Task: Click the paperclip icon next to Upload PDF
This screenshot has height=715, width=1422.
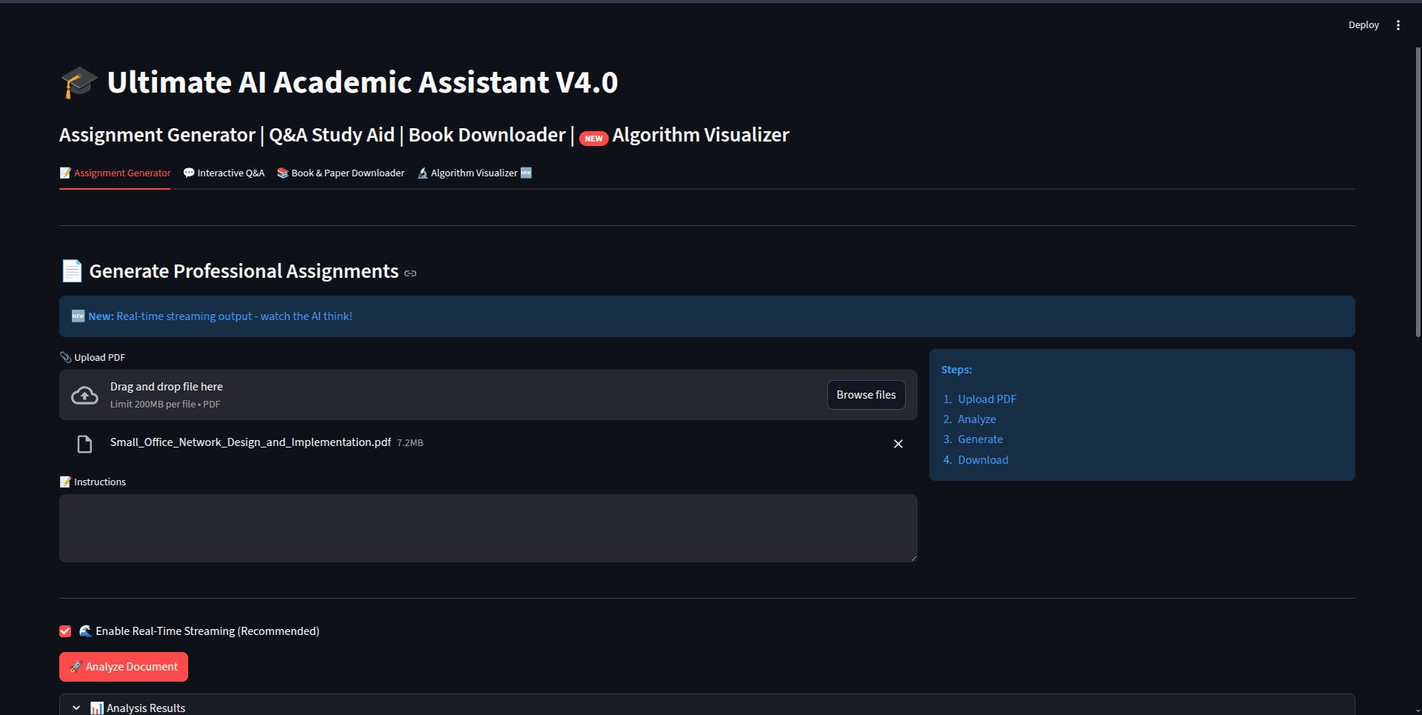Action: tap(65, 357)
